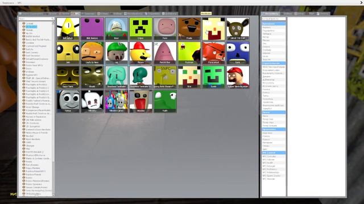Collapse the Позинг tool category
The width and height of the screenshot is (364, 204).
point(274,112)
